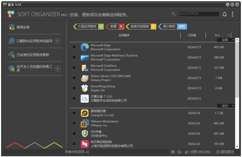242x157 pixels.
Task: Click the notification bell icon
Action: point(224,14)
